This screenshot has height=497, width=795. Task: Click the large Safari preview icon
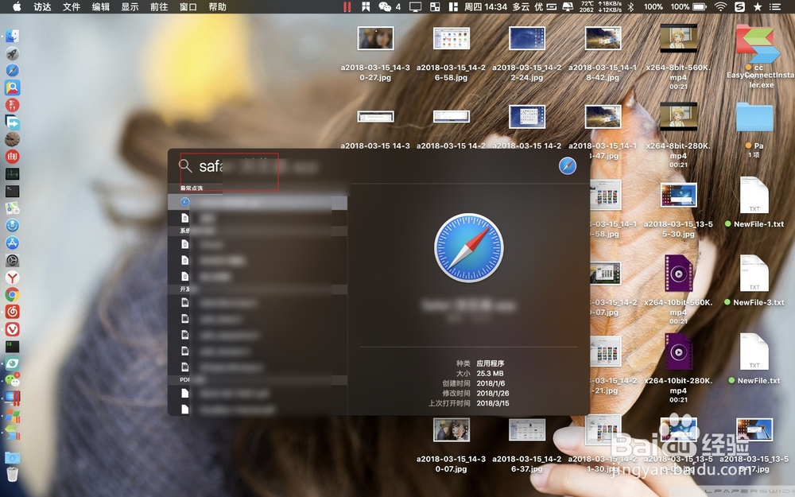tap(469, 247)
